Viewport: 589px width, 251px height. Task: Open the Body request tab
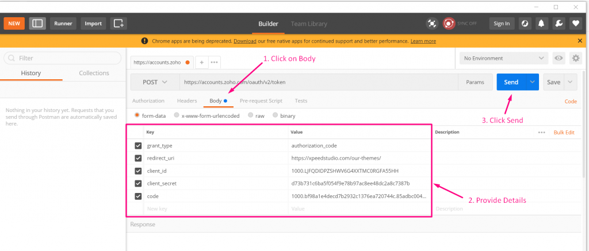(218, 101)
